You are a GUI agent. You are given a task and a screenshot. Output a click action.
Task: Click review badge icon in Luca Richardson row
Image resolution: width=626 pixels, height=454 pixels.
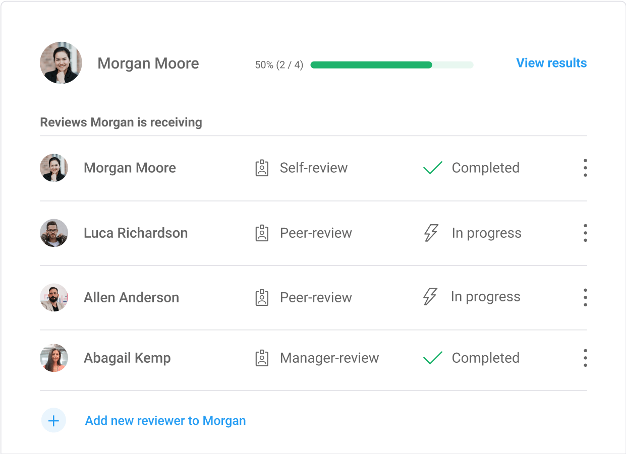click(262, 233)
